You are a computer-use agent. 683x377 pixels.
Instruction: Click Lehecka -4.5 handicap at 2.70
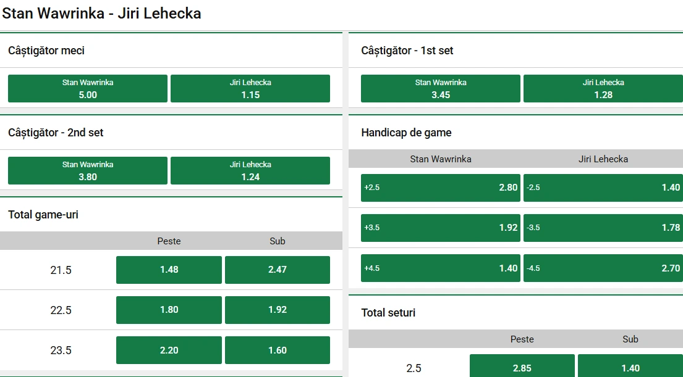603,268
